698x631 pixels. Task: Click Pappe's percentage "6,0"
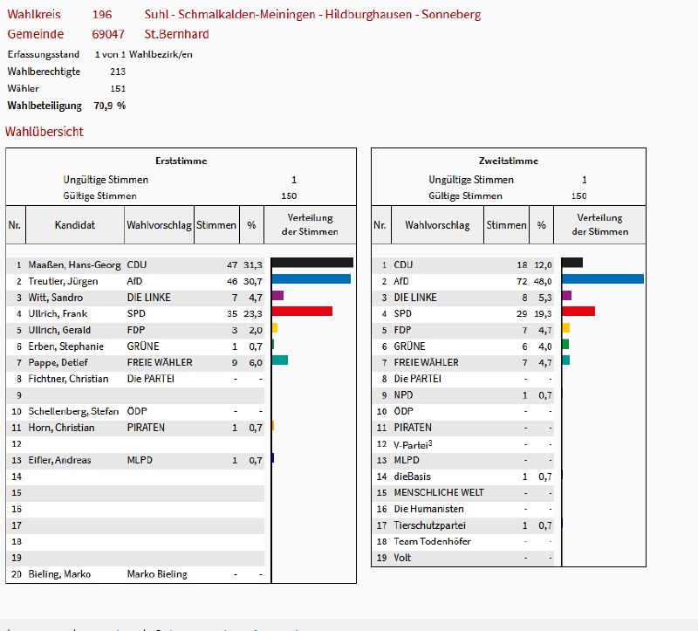[x=256, y=362]
